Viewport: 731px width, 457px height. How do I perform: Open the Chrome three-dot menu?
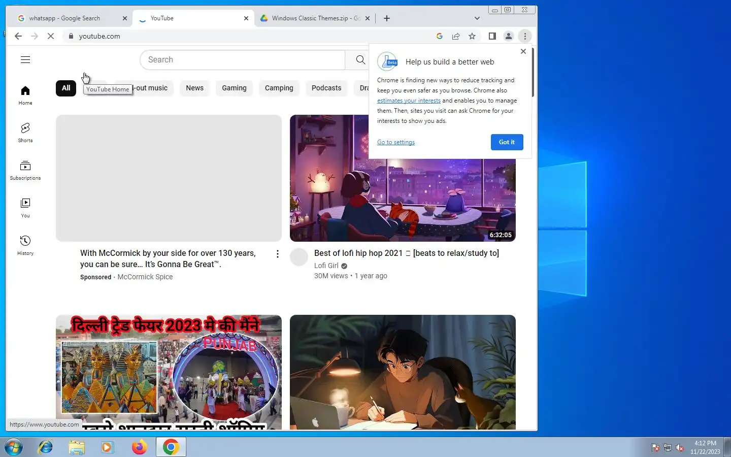(x=525, y=36)
